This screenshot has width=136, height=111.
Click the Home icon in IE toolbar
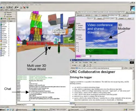pos(90,65)
